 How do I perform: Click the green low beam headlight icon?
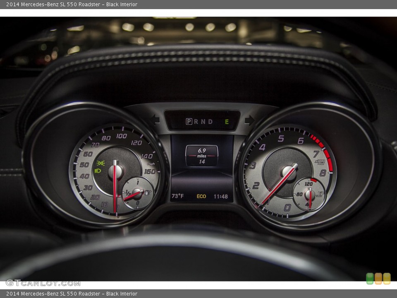point(98,171)
